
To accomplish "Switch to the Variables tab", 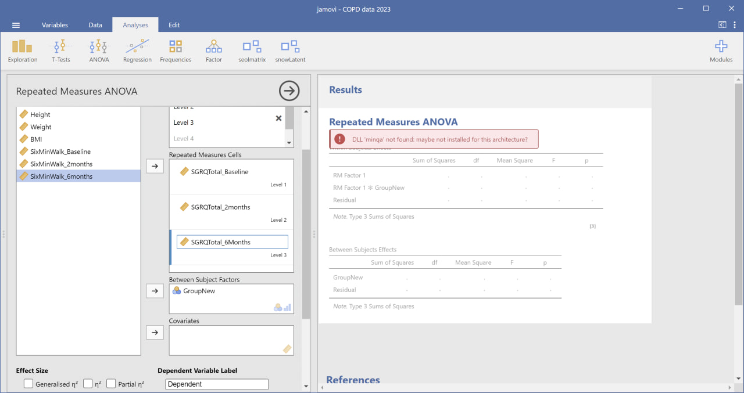I will pos(55,25).
